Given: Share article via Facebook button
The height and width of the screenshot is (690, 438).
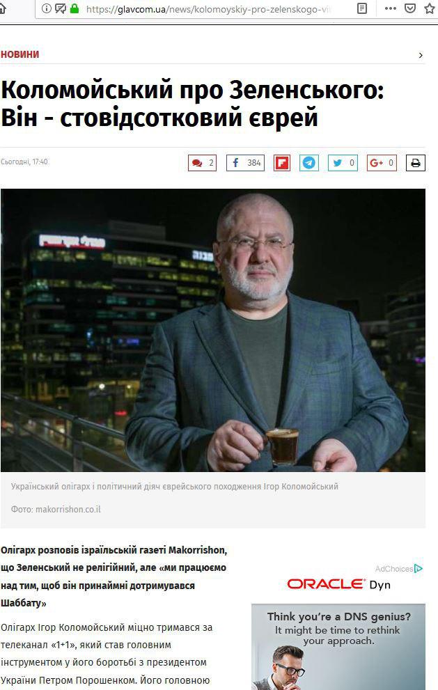Looking at the screenshot, I should [x=245, y=163].
